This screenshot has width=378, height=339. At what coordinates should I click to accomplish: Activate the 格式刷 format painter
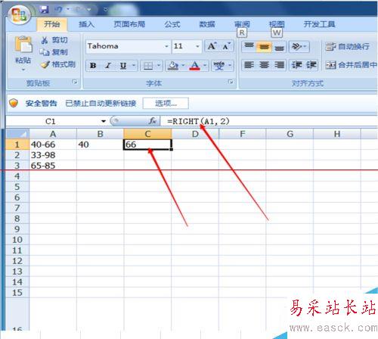(x=58, y=64)
